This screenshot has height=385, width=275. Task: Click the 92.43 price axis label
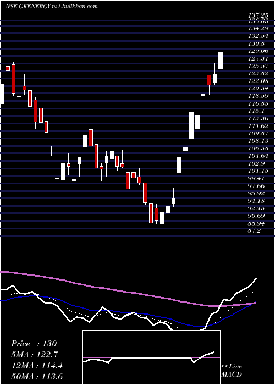click(257, 208)
